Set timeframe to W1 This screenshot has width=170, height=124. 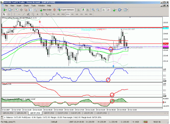86,14
